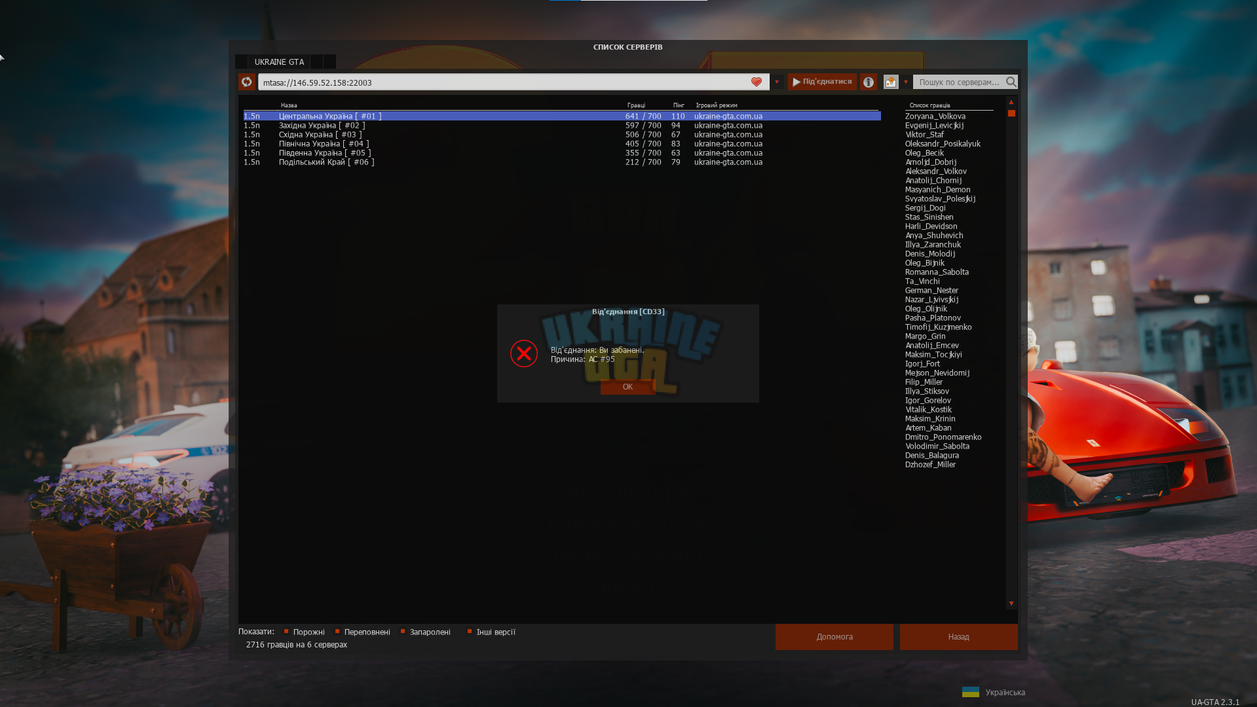Image resolution: width=1257 pixels, height=707 pixels.
Task: Click player Pasha_Platonov in the player list
Action: click(x=933, y=317)
